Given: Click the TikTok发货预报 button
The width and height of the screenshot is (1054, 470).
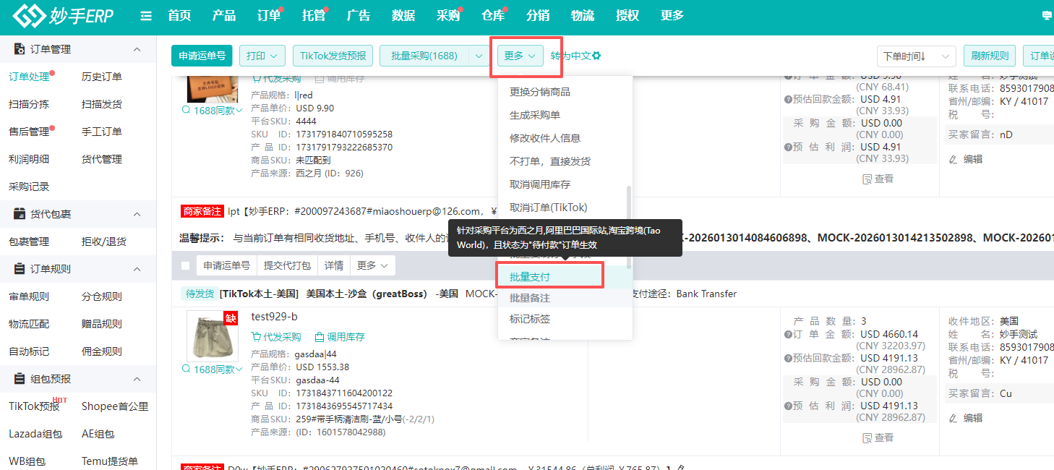Looking at the screenshot, I should 333,56.
